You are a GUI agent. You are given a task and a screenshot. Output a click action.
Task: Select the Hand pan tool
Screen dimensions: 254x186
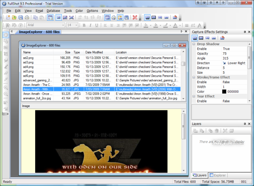pyautogui.click(x=6, y=35)
